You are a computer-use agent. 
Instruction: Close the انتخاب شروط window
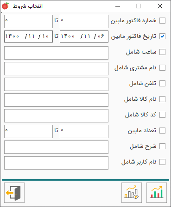(160, 6)
